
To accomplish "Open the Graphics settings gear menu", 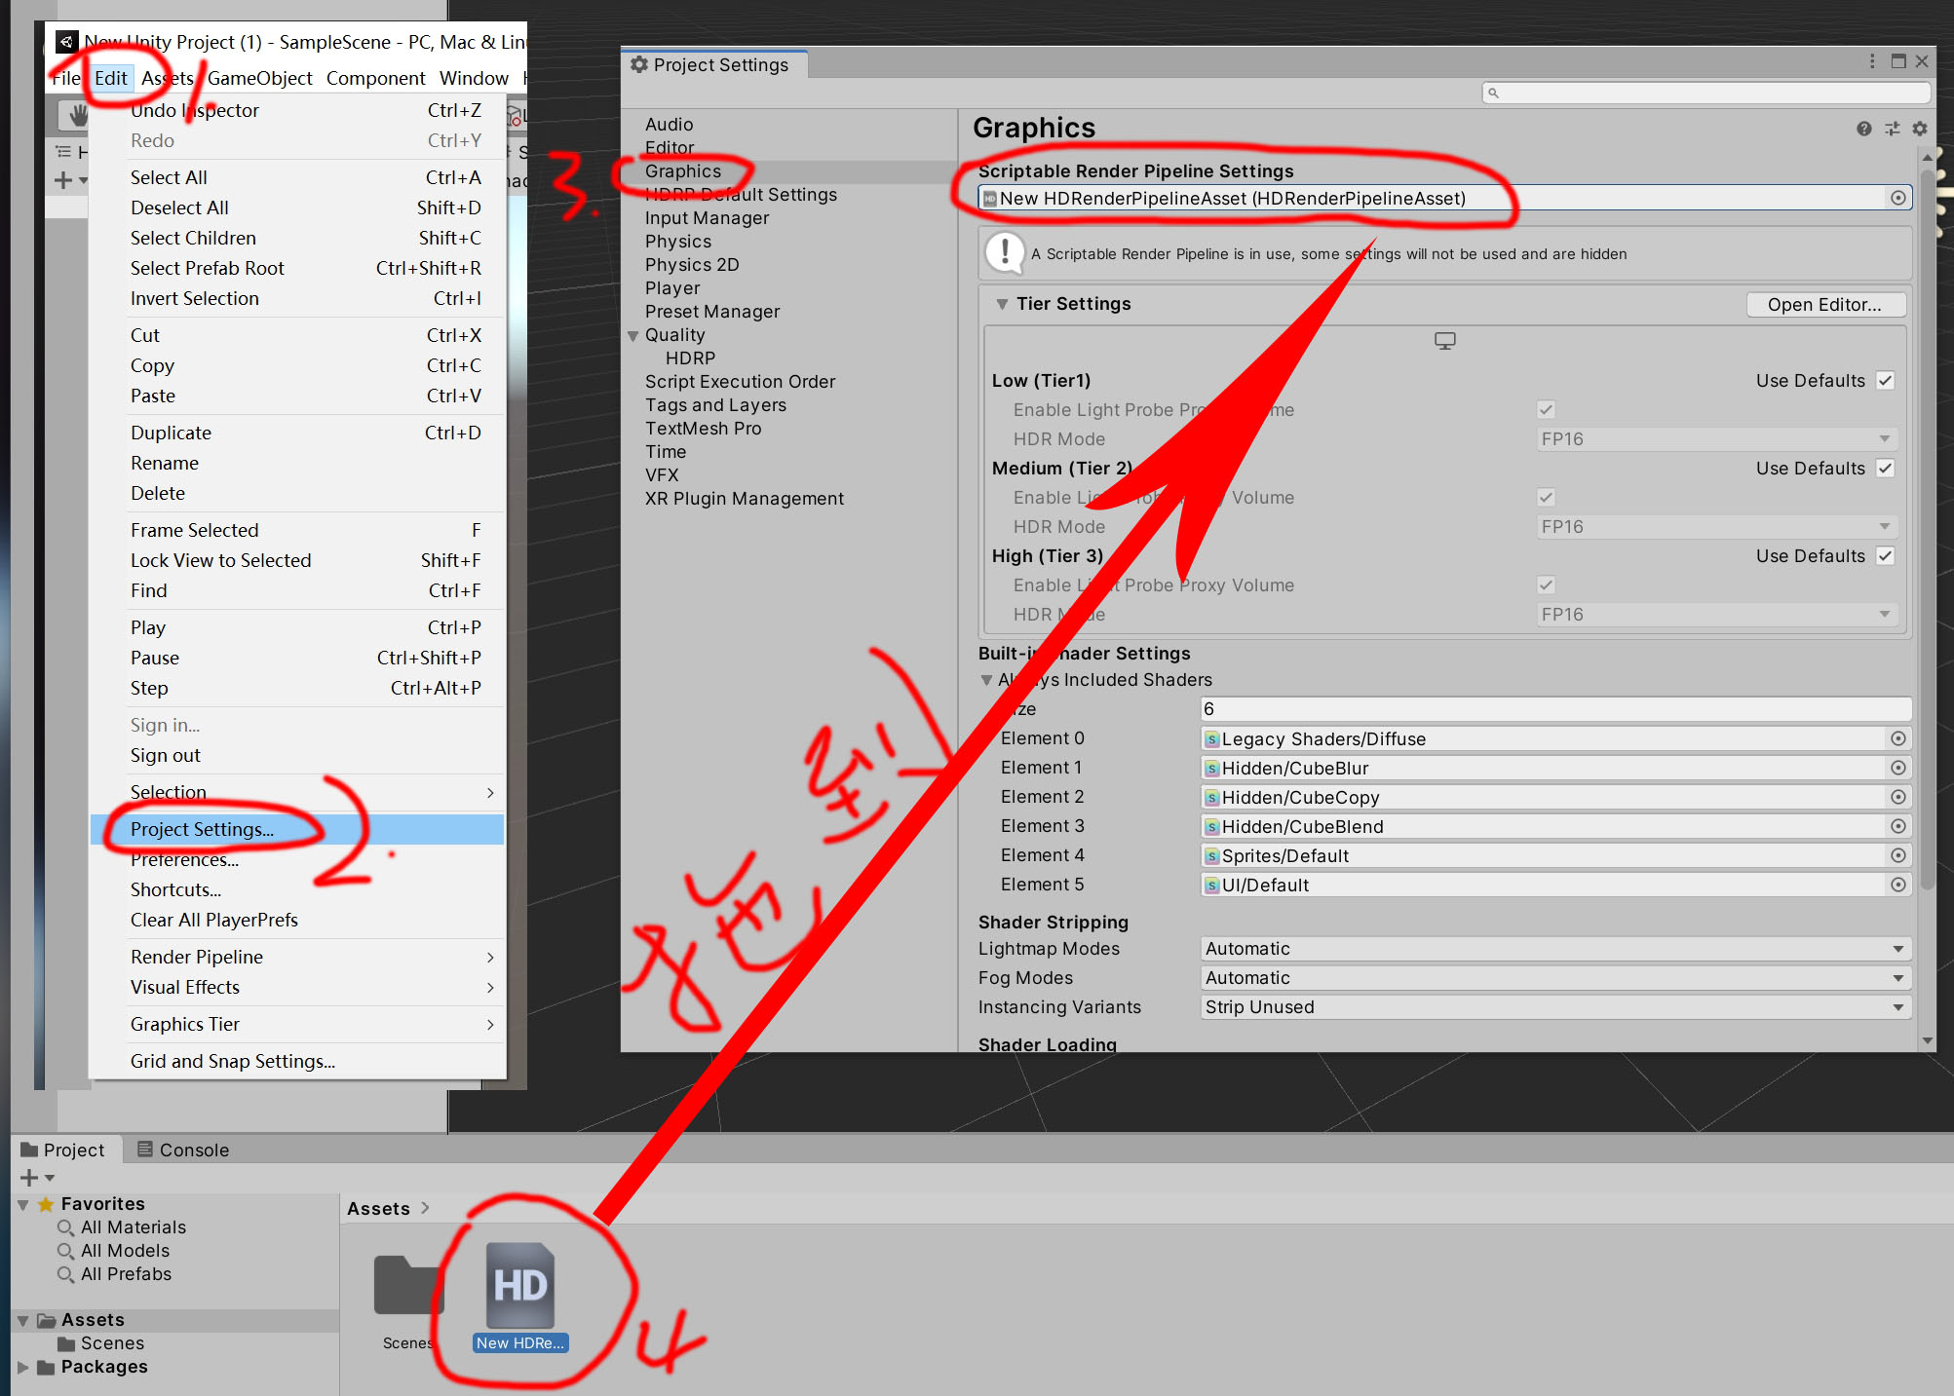I will [1919, 129].
